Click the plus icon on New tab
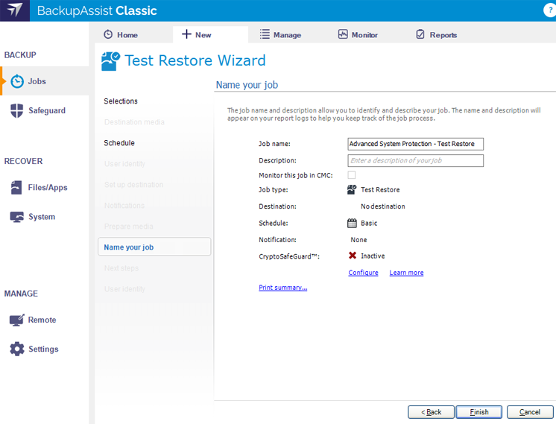 (x=186, y=34)
